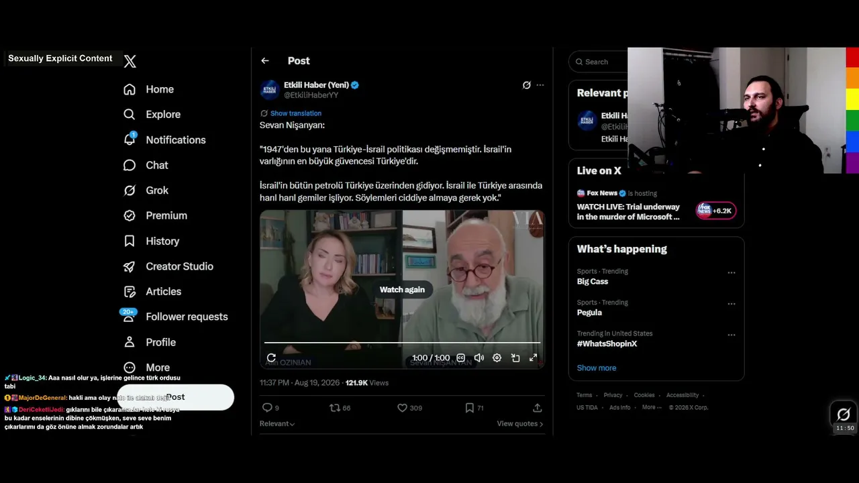Enable picture-in-picture for the video

[x=515, y=358]
